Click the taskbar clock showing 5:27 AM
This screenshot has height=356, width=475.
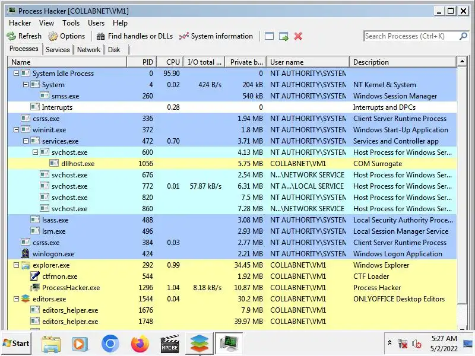point(444,344)
